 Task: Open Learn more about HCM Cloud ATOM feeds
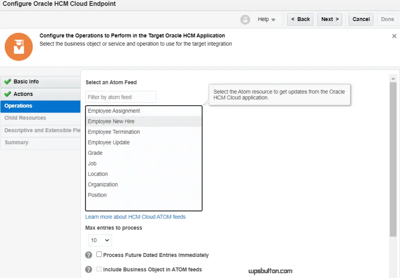pyautogui.click(x=136, y=217)
